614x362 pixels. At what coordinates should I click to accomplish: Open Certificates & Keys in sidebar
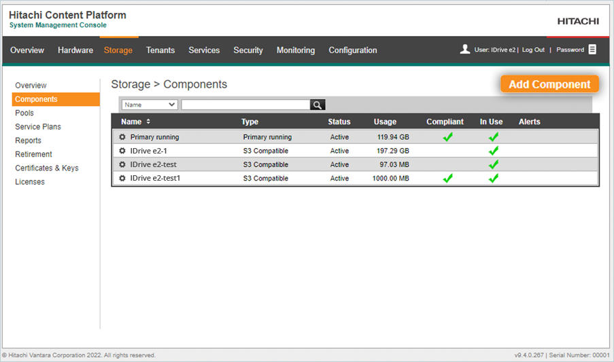click(x=47, y=168)
